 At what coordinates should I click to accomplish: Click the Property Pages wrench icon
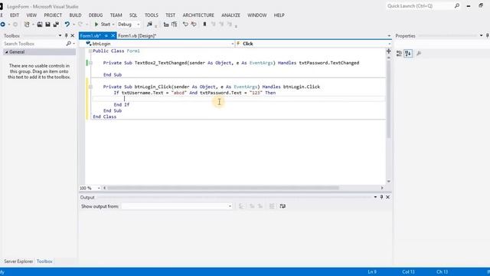click(x=419, y=54)
